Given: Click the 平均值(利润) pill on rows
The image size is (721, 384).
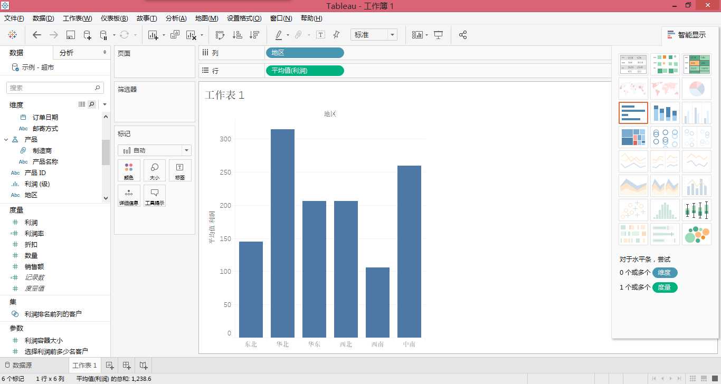Looking at the screenshot, I should pyautogui.click(x=305, y=71).
